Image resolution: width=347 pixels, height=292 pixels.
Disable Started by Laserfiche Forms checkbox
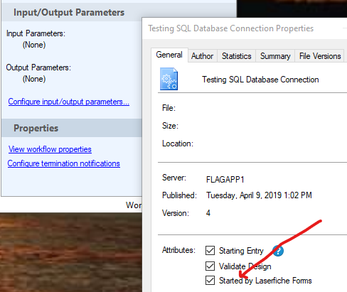[x=210, y=281]
